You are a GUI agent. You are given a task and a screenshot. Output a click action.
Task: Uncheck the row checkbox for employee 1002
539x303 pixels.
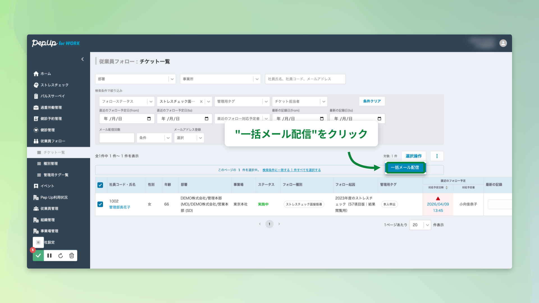point(100,204)
